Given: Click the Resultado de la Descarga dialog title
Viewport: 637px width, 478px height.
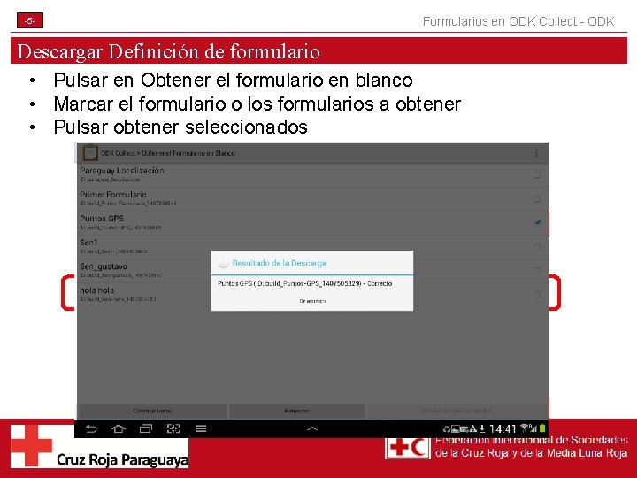Looking at the screenshot, I should pyautogui.click(x=279, y=263).
